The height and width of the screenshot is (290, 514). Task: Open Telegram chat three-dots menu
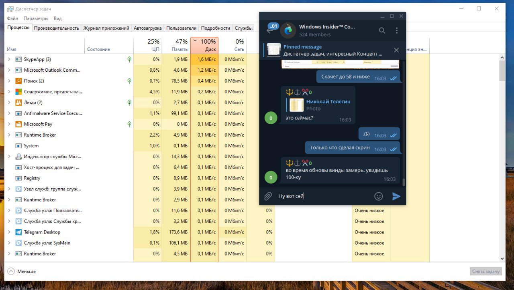coord(397,30)
